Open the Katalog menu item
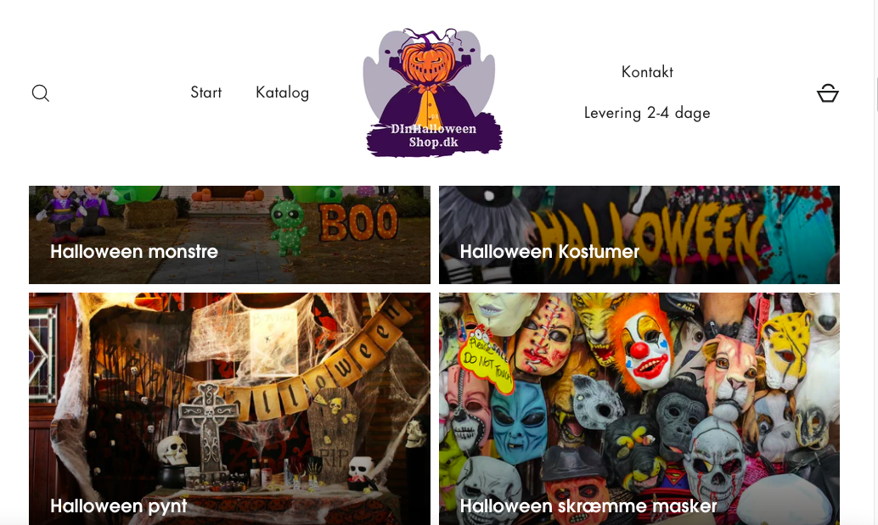 282,92
